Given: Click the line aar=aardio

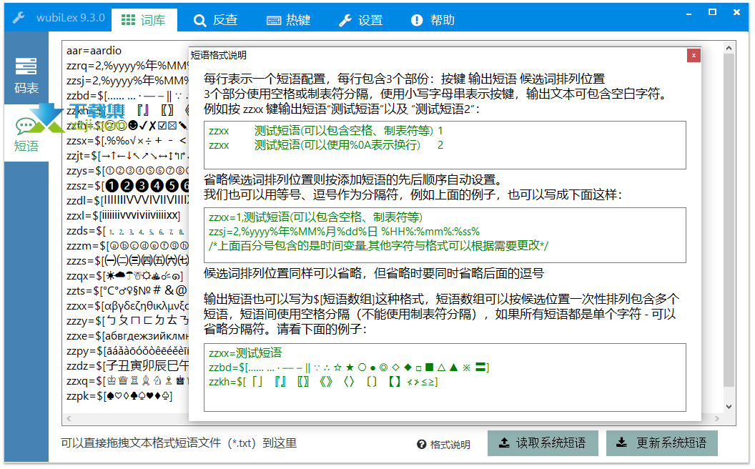Looking at the screenshot, I should [94, 51].
